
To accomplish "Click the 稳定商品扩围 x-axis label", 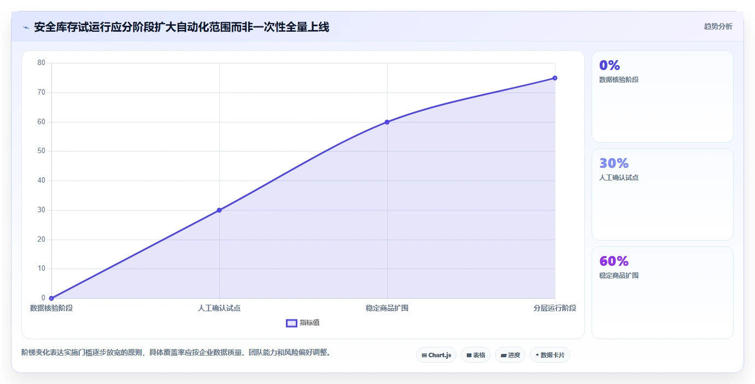I will [x=387, y=308].
